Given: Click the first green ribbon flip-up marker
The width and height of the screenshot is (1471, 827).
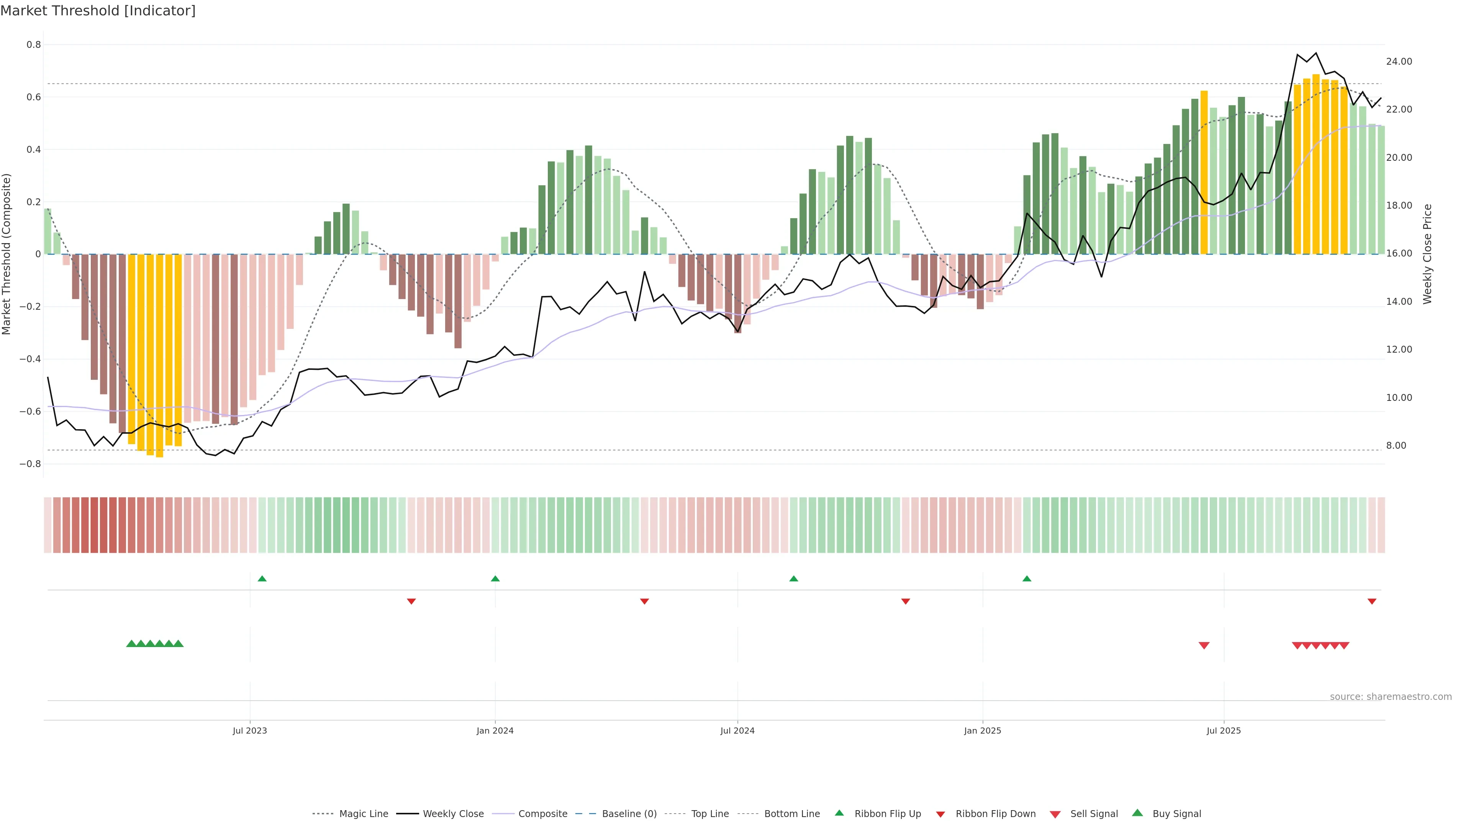Looking at the screenshot, I should 262,579.
